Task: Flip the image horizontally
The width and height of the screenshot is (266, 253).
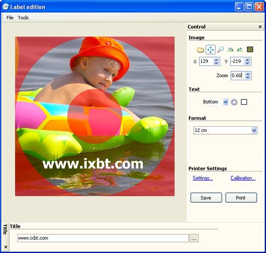Action: (230, 50)
